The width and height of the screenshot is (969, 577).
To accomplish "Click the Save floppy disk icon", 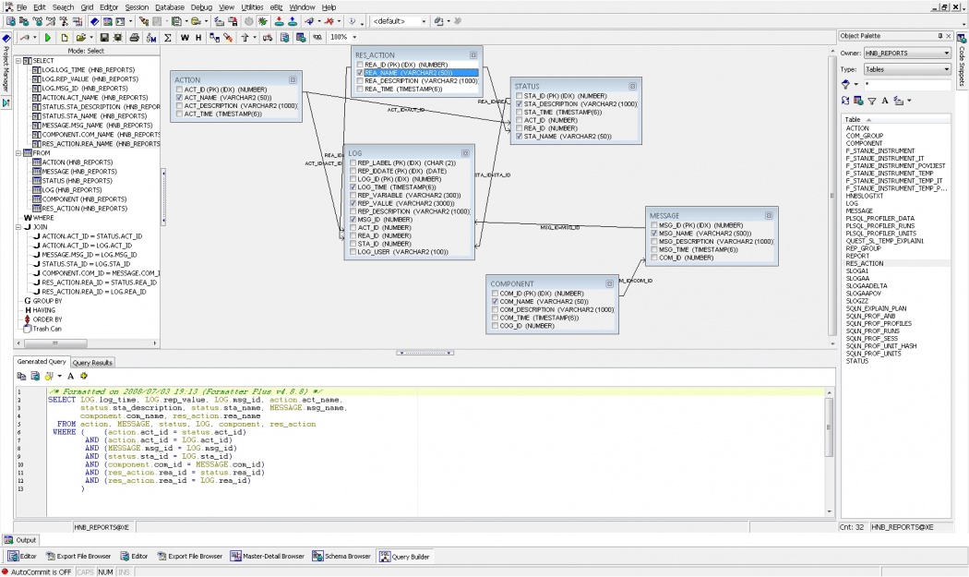I will 104,38.
